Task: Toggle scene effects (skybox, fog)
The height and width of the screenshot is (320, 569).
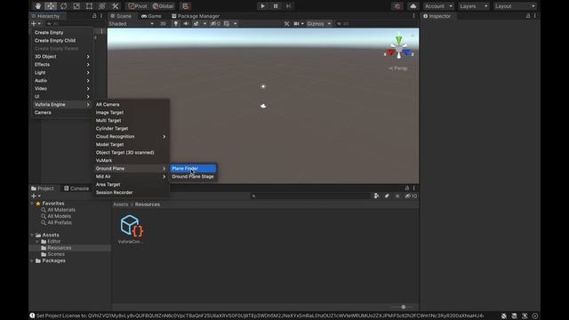Action: coord(196,24)
